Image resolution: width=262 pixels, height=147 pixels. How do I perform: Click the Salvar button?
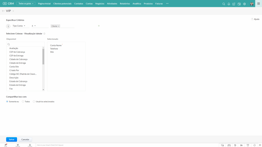coord(12,139)
